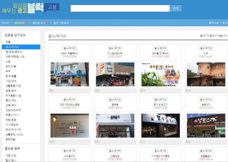Select 뷰티/미용 category in sidebar

11,66
